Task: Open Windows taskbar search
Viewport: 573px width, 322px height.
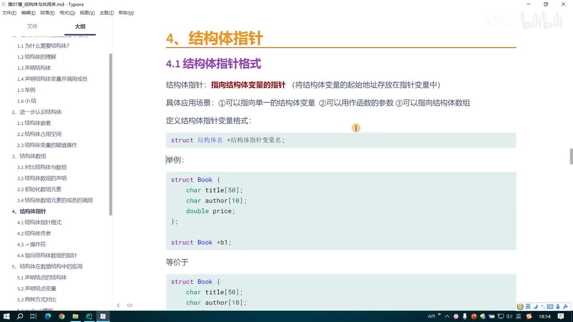Action: [x=20, y=316]
